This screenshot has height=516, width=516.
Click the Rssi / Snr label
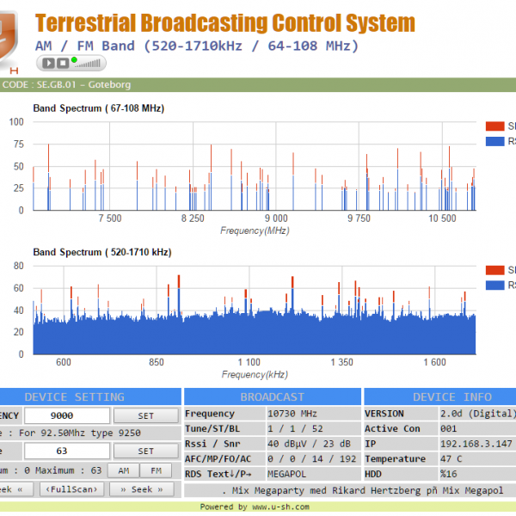click(212, 444)
